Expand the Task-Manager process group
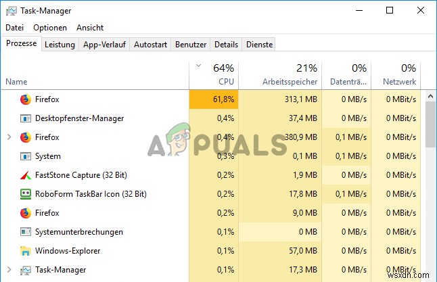 pos(9,270)
